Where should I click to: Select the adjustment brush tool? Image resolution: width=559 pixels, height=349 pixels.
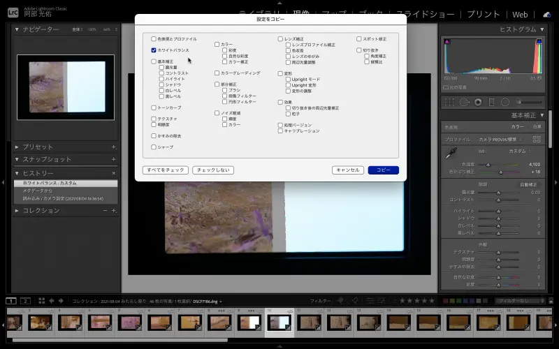(529, 102)
